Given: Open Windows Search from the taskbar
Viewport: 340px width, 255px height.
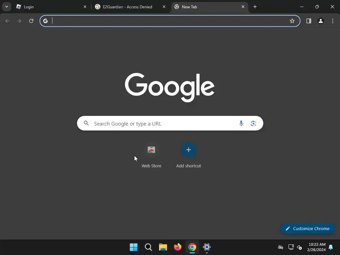Looking at the screenshot, I should [x=148, y=247].
